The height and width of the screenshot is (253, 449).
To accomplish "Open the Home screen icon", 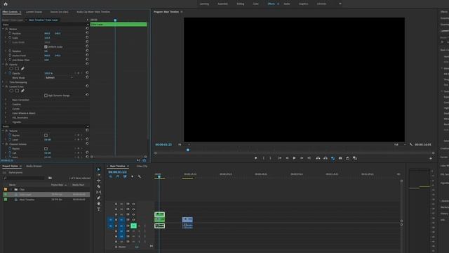I will (x=6, y=4).
